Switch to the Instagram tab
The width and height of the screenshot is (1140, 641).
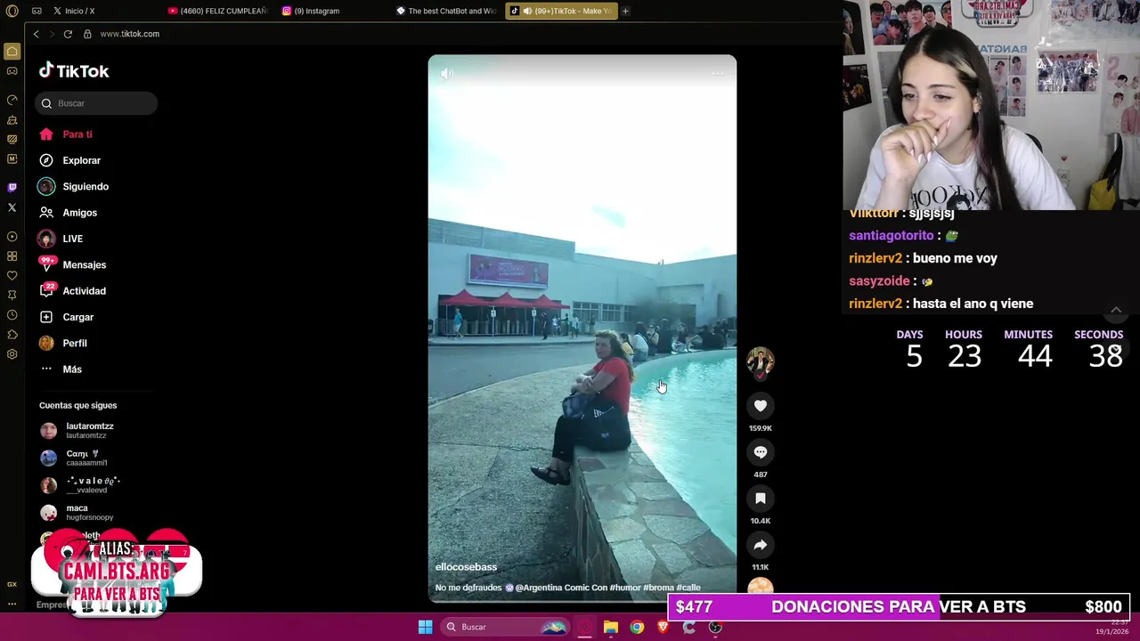tap(312, 11)
